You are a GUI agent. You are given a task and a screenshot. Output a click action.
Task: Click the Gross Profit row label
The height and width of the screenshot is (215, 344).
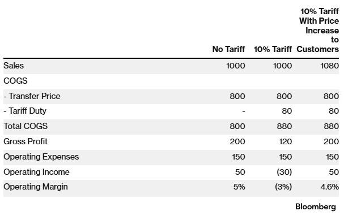coord(26,141)
